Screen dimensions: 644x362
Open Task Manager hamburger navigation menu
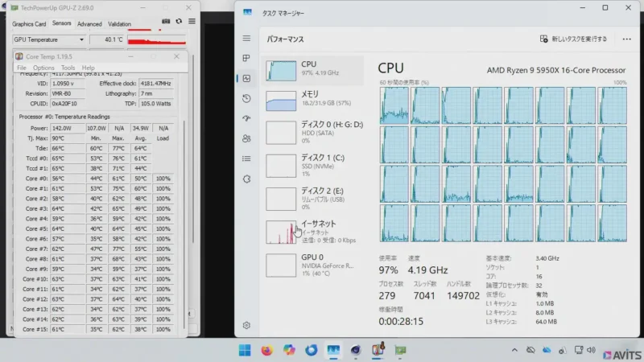coord(246,38)
